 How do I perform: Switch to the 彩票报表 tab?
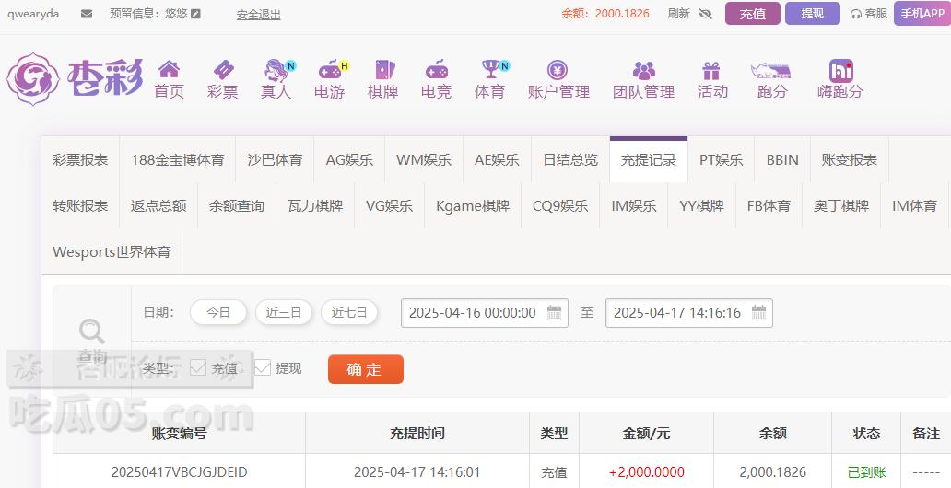pos(81,160)
